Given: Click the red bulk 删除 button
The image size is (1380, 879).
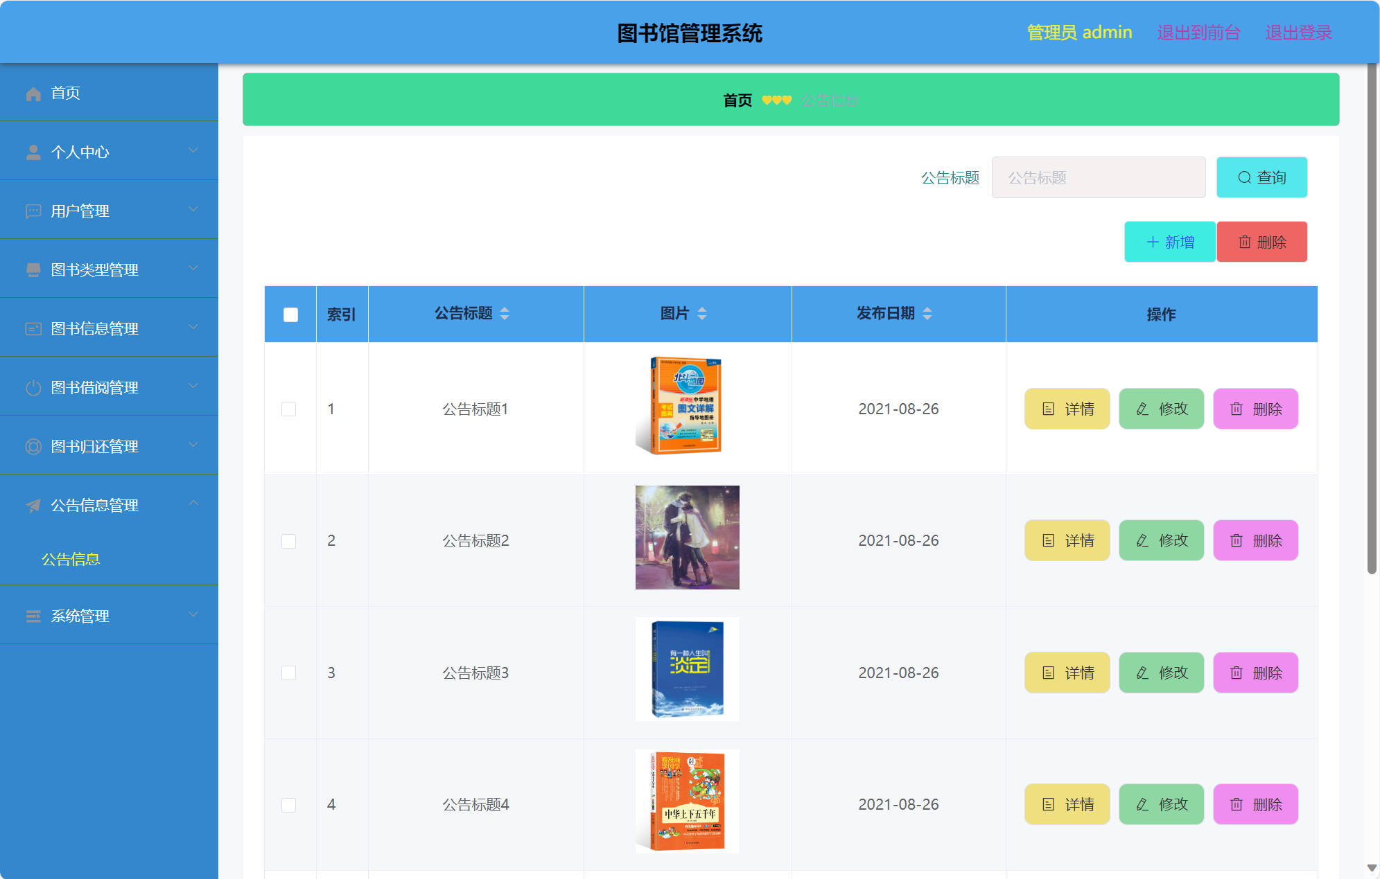Looking at the screenshot, I should click(x=1261, y=242).
